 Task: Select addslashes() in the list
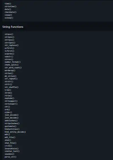[x=11, y=121]
